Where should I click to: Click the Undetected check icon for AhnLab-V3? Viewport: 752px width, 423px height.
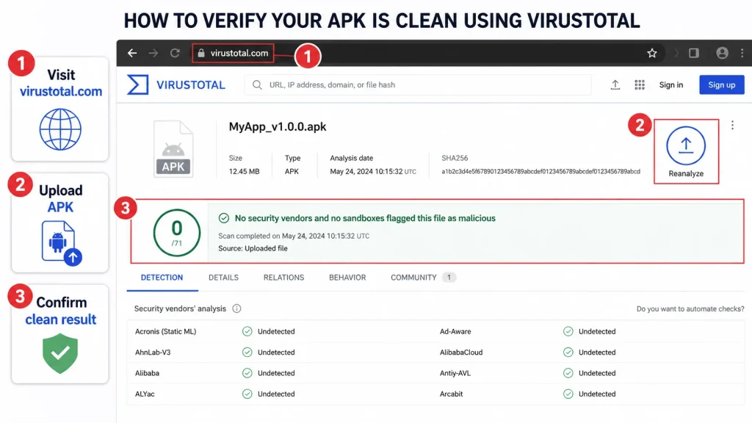tap(247, 352)
